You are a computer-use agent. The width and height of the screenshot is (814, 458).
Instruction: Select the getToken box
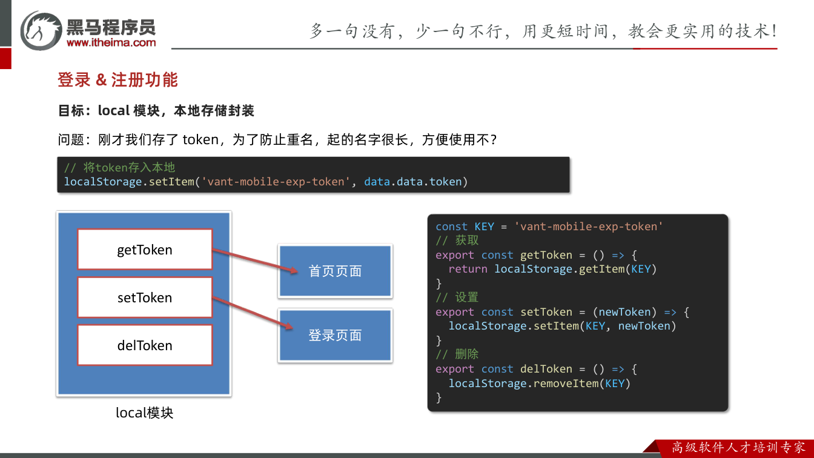[x=145, y=250]
